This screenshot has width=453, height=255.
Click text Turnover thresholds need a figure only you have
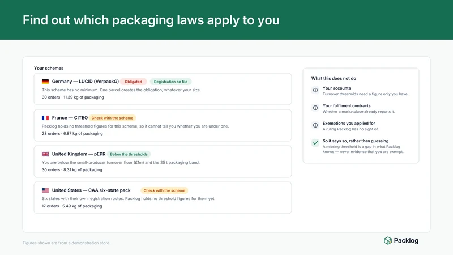tap(365, 94)
